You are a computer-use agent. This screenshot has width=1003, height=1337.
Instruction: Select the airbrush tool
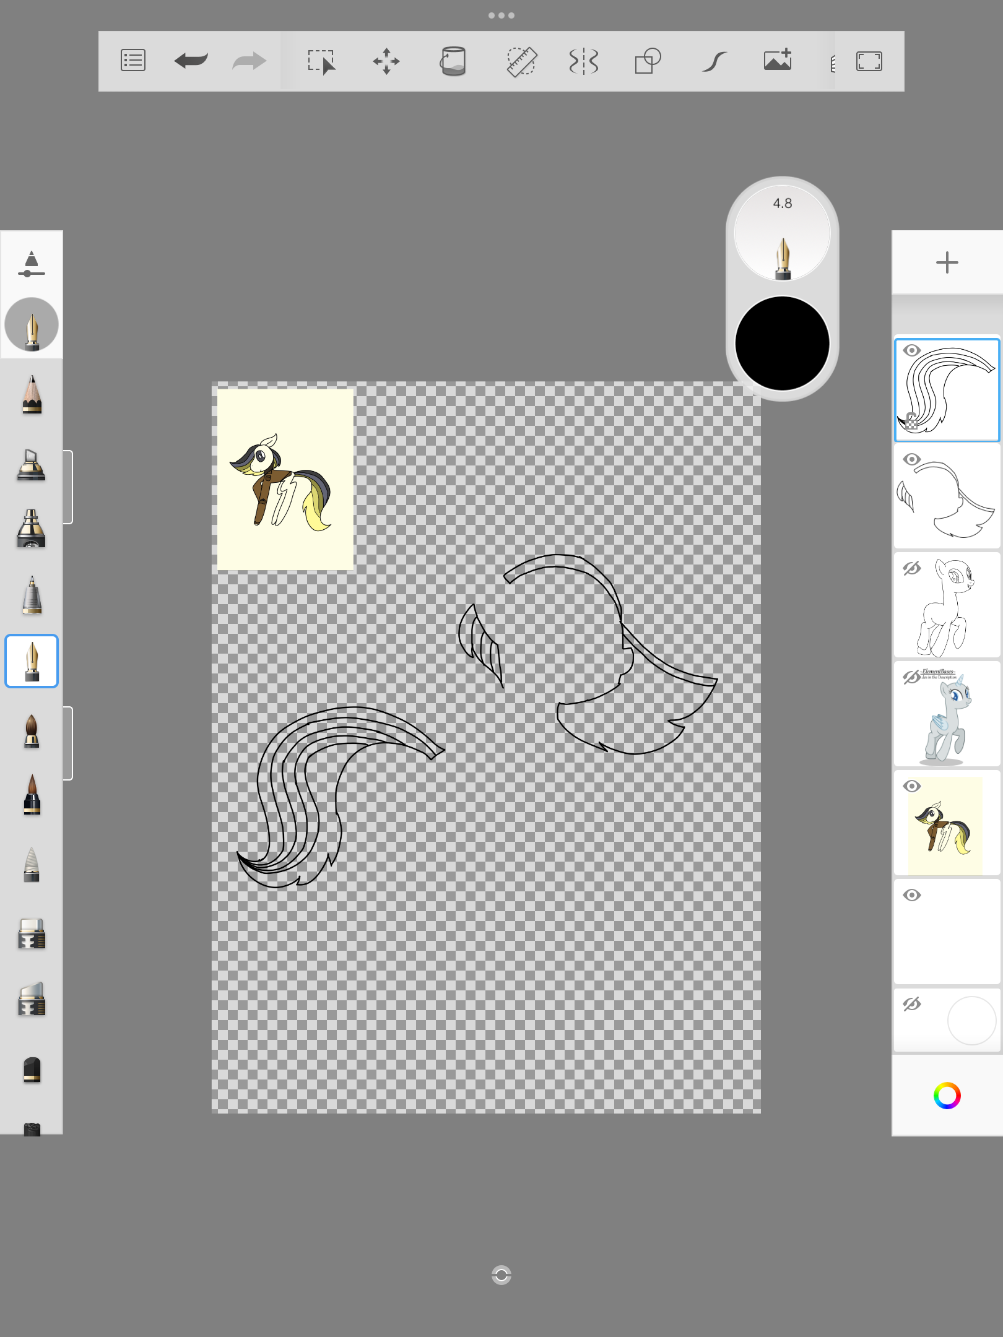tap(32, 529)
